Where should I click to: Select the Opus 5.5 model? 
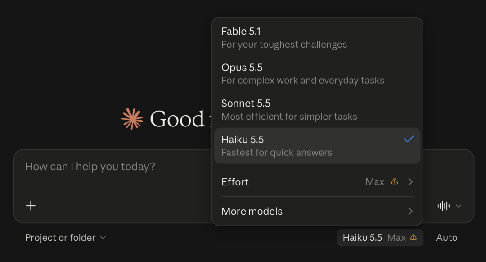coord(317,74)
